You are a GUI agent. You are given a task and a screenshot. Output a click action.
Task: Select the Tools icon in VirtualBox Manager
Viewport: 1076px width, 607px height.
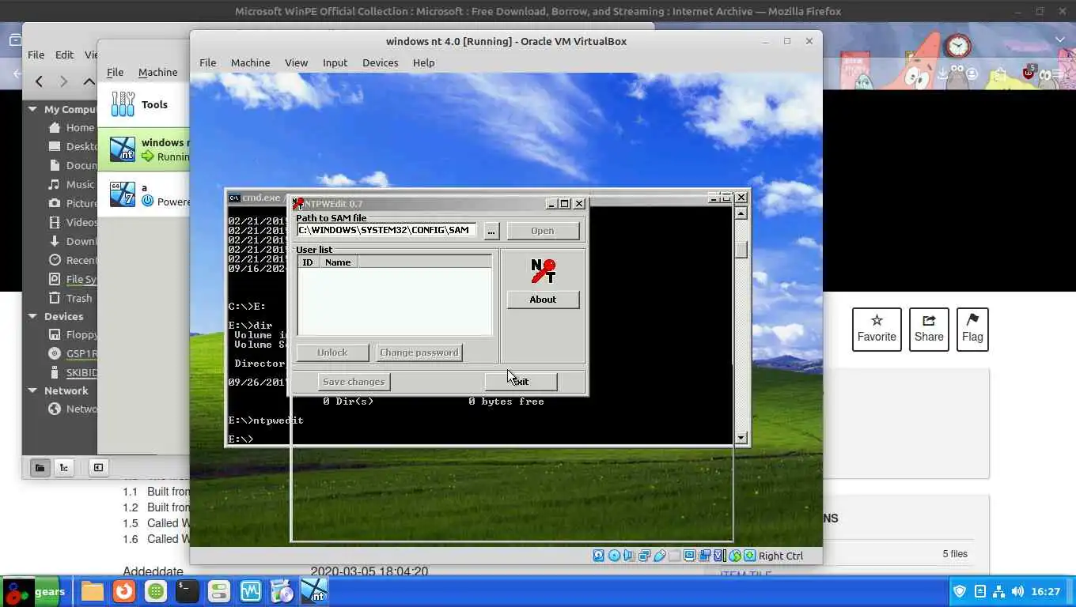[123, 104]
